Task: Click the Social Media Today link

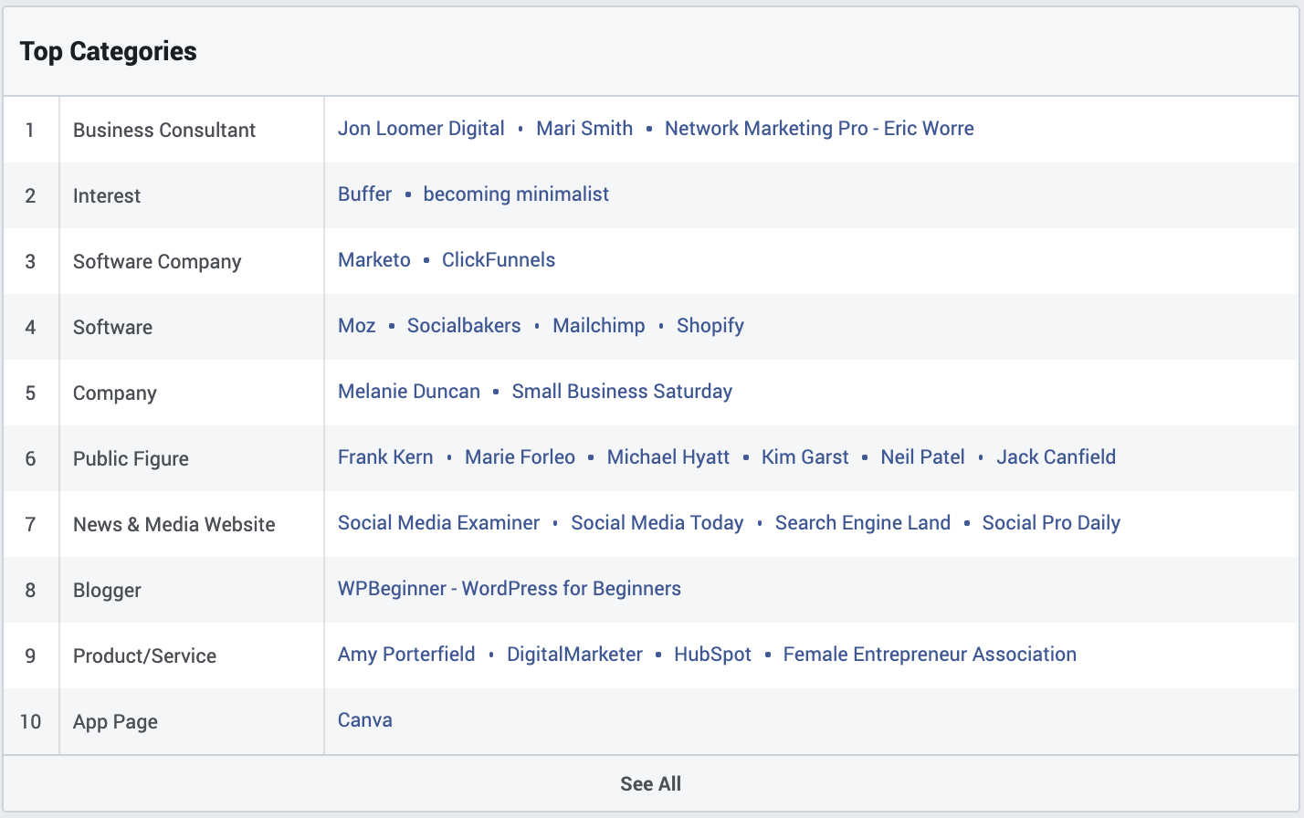Action: (657, 523)
